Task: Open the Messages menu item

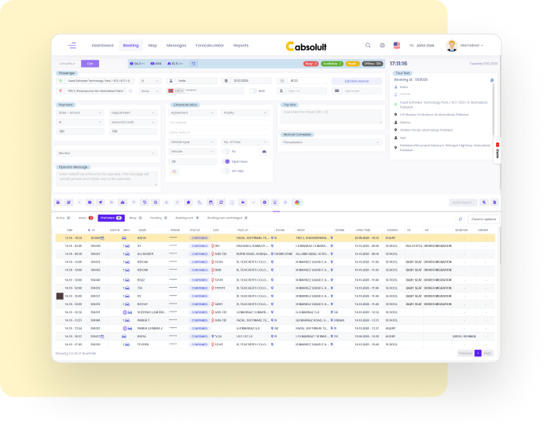Action: coord(176,46)
